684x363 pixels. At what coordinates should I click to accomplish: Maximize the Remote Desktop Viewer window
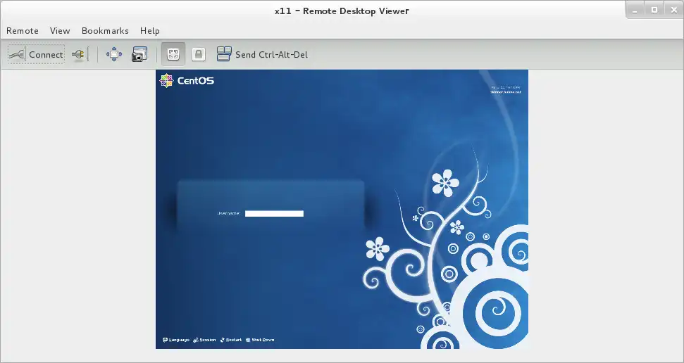pyautogui.click(x=654, y=11)
